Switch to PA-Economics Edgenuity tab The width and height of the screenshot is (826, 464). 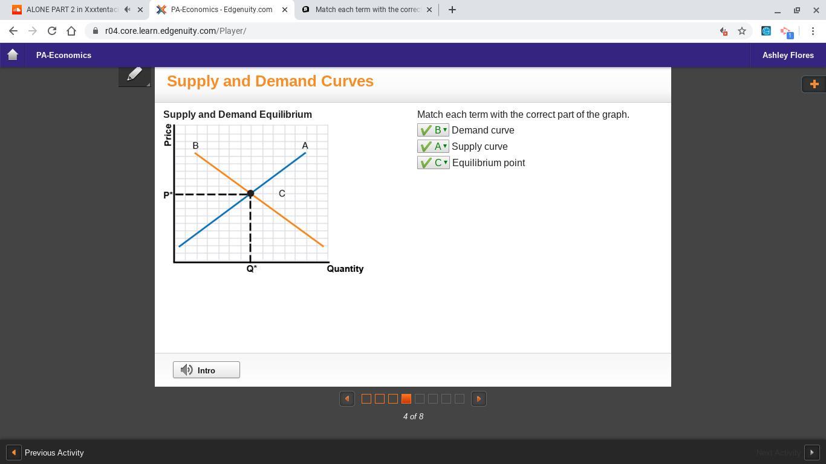[x=221, y=10]
